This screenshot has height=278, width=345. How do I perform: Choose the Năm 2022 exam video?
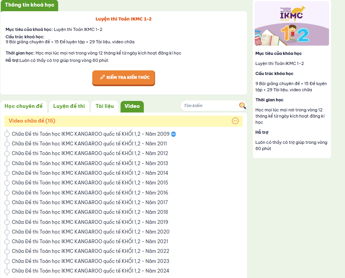coord(91,251)
